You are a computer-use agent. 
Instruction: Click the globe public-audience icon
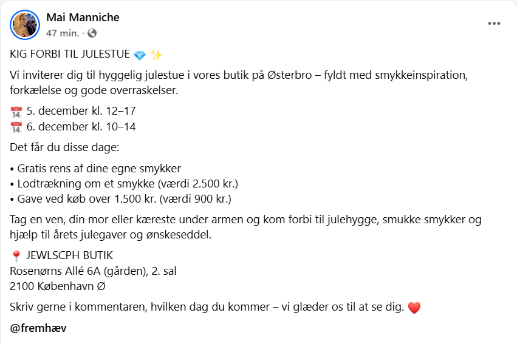pos(92,33)
